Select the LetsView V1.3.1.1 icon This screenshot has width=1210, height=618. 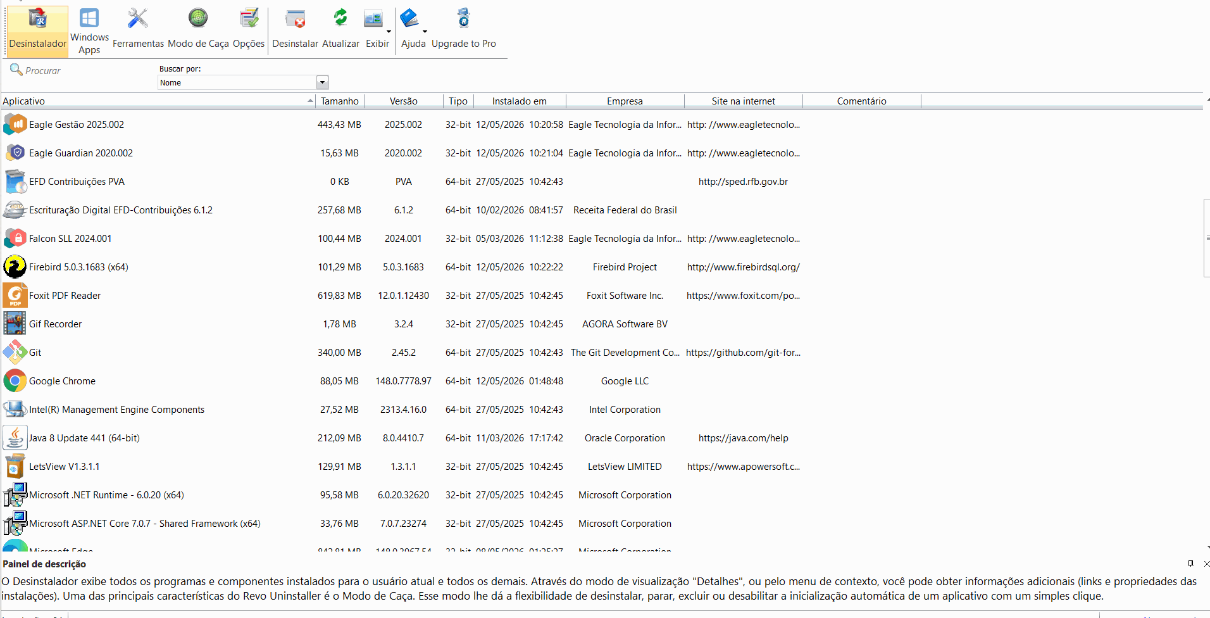[15, 467]
